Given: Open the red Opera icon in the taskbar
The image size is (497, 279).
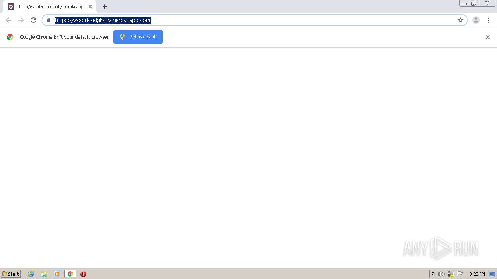Looking at the screenshot, I should tap(83, 274).
